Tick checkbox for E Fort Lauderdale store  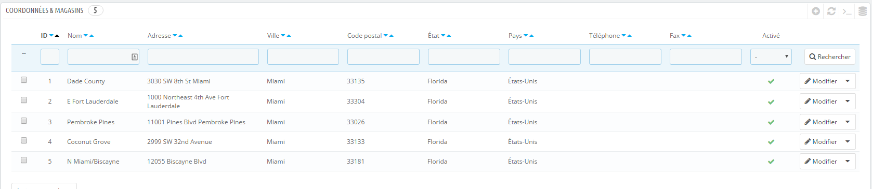[24, 100]
